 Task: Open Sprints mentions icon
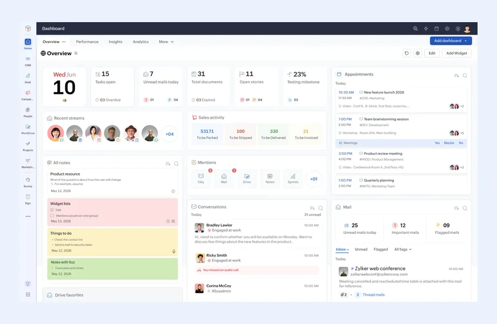pyautogui.click(x=293, y=178)
